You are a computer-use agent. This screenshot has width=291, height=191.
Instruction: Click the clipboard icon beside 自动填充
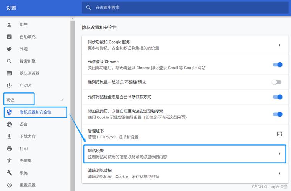9,37
